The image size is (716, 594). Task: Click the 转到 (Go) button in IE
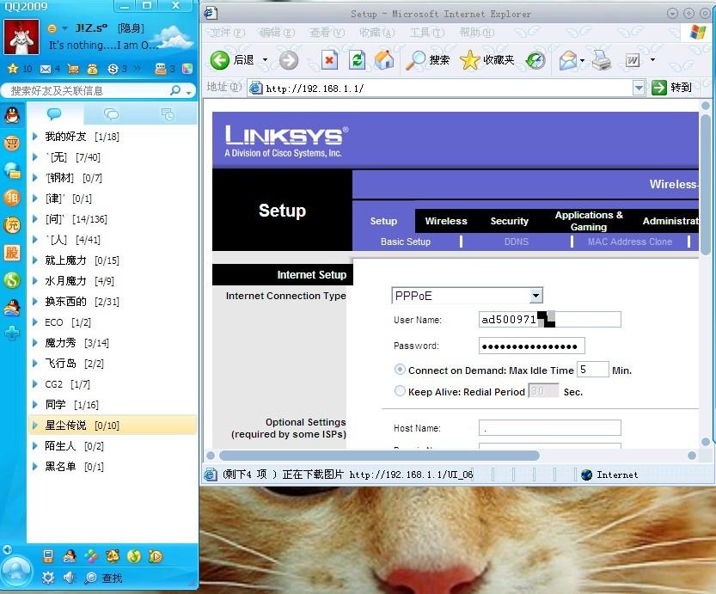(x=671, y=87)
